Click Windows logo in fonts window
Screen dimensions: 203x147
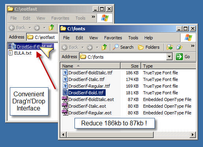(188, 38)
